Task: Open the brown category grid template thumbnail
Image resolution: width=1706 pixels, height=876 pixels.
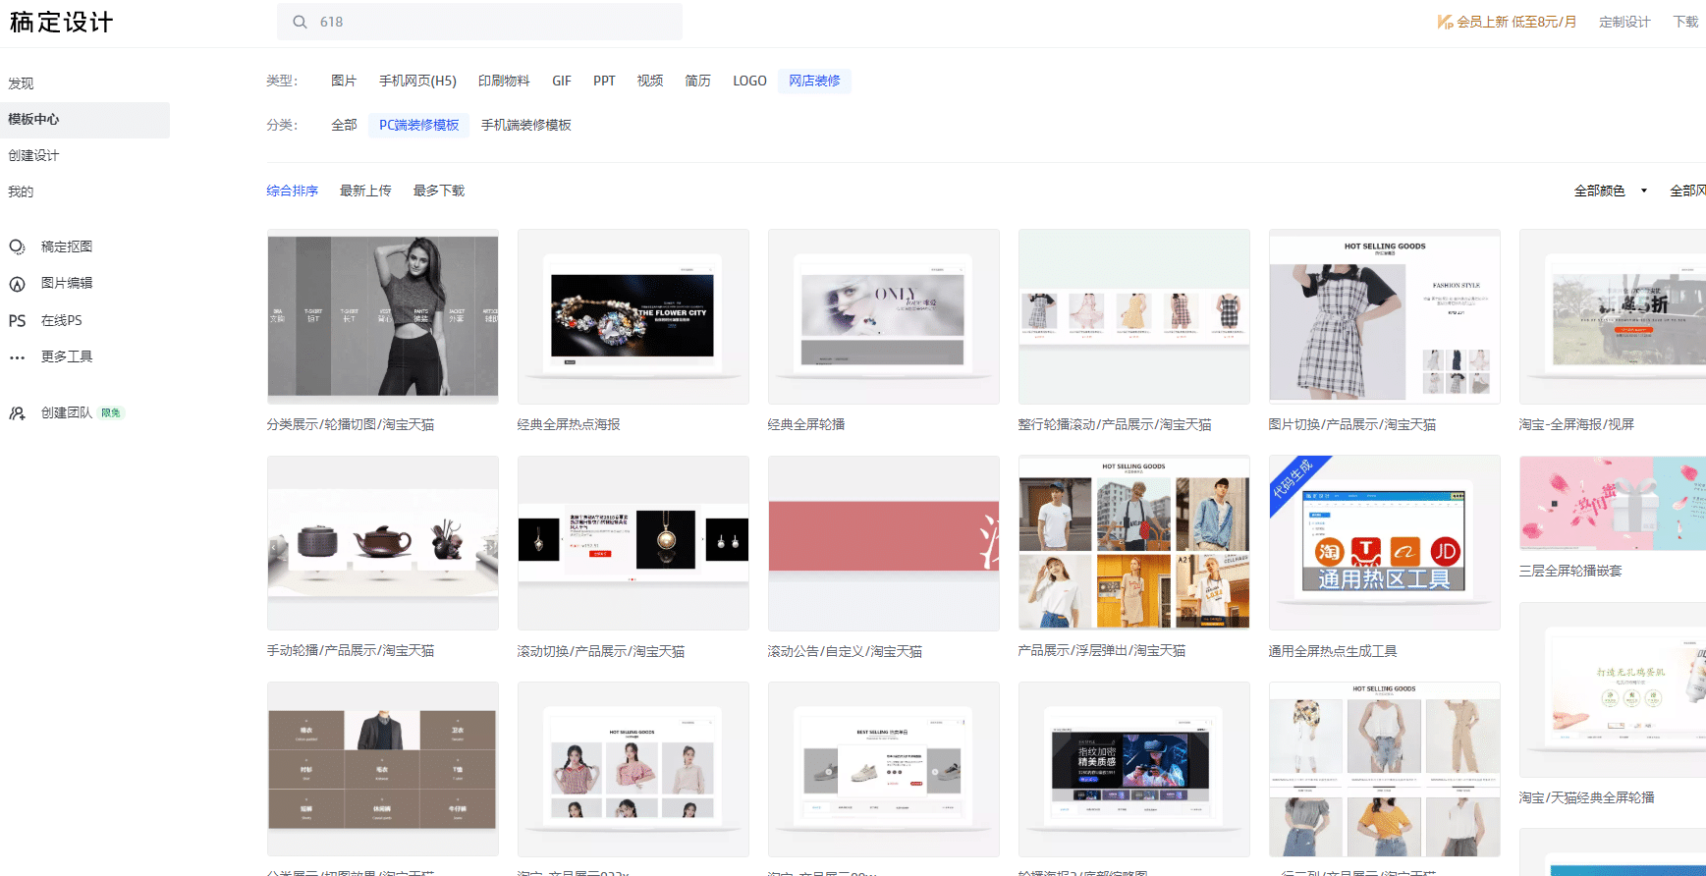Action: [383, 770]
